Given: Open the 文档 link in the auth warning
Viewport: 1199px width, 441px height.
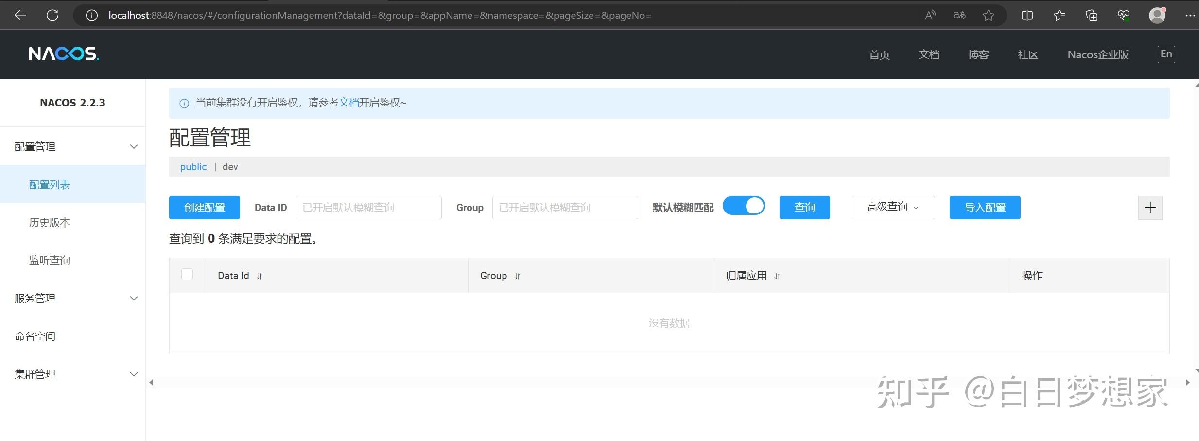Looking at the screenshot, I should (x=349, y=103).
